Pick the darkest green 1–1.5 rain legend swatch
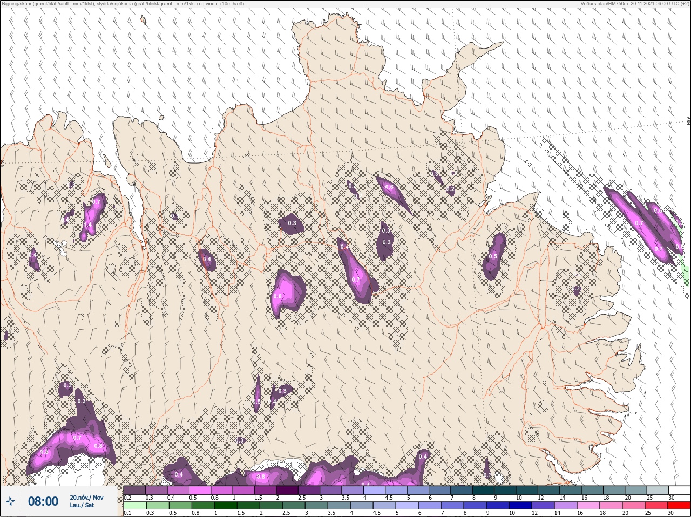Image resolution: width=691 pixels, height=517 pixels. point(226,506)
